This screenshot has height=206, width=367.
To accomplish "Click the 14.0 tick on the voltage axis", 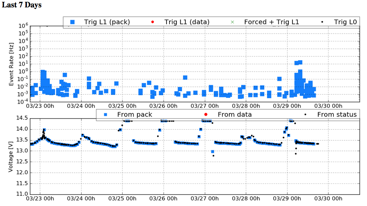I will click(22, 129).
